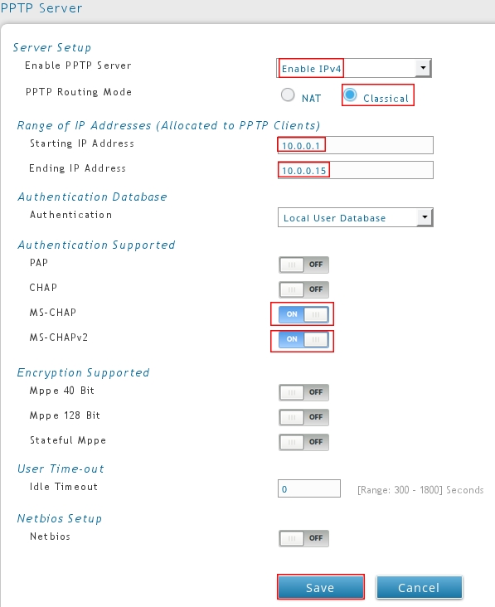Enable CHAP authentication switch
This screenshot has height=607, width=495.
click(303, 289)
